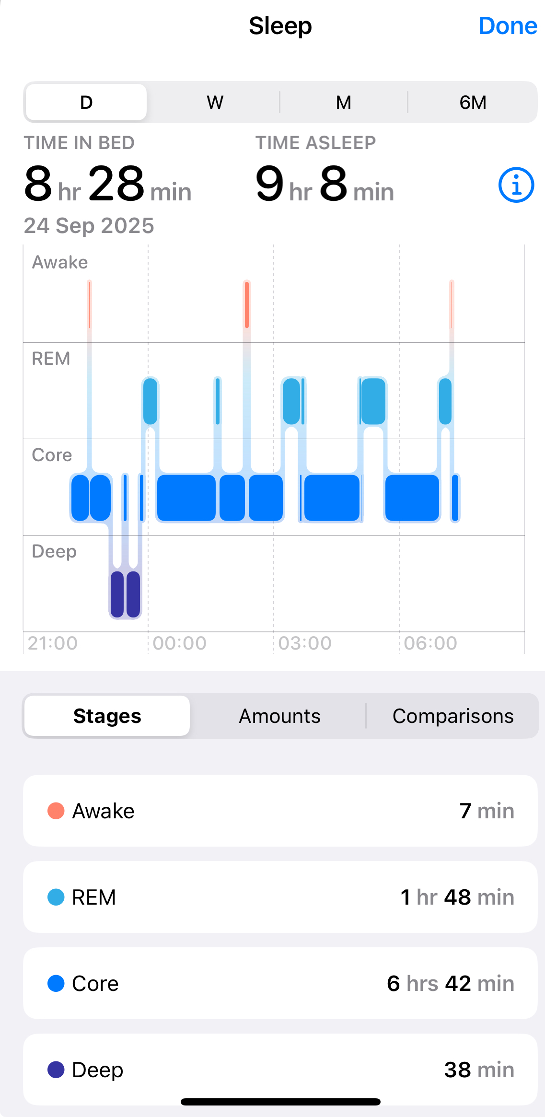Screen dimensions: 545x1117
Task: Select the 6M time range
Action: 473,102
